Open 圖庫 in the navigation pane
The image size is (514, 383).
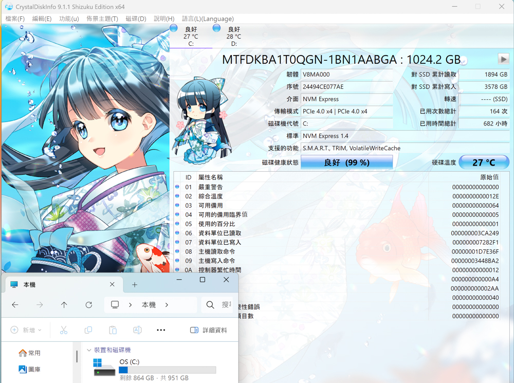pyautogui.click(x=29, y=369)
